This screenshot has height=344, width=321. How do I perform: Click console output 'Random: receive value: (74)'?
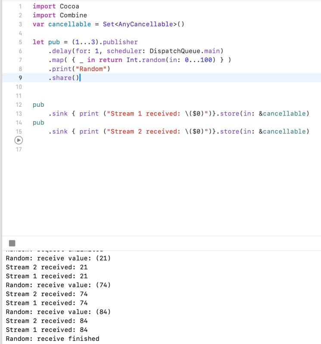(58, 285)
